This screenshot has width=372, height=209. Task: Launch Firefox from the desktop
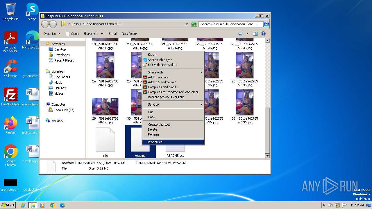click(x=10, y=125)
